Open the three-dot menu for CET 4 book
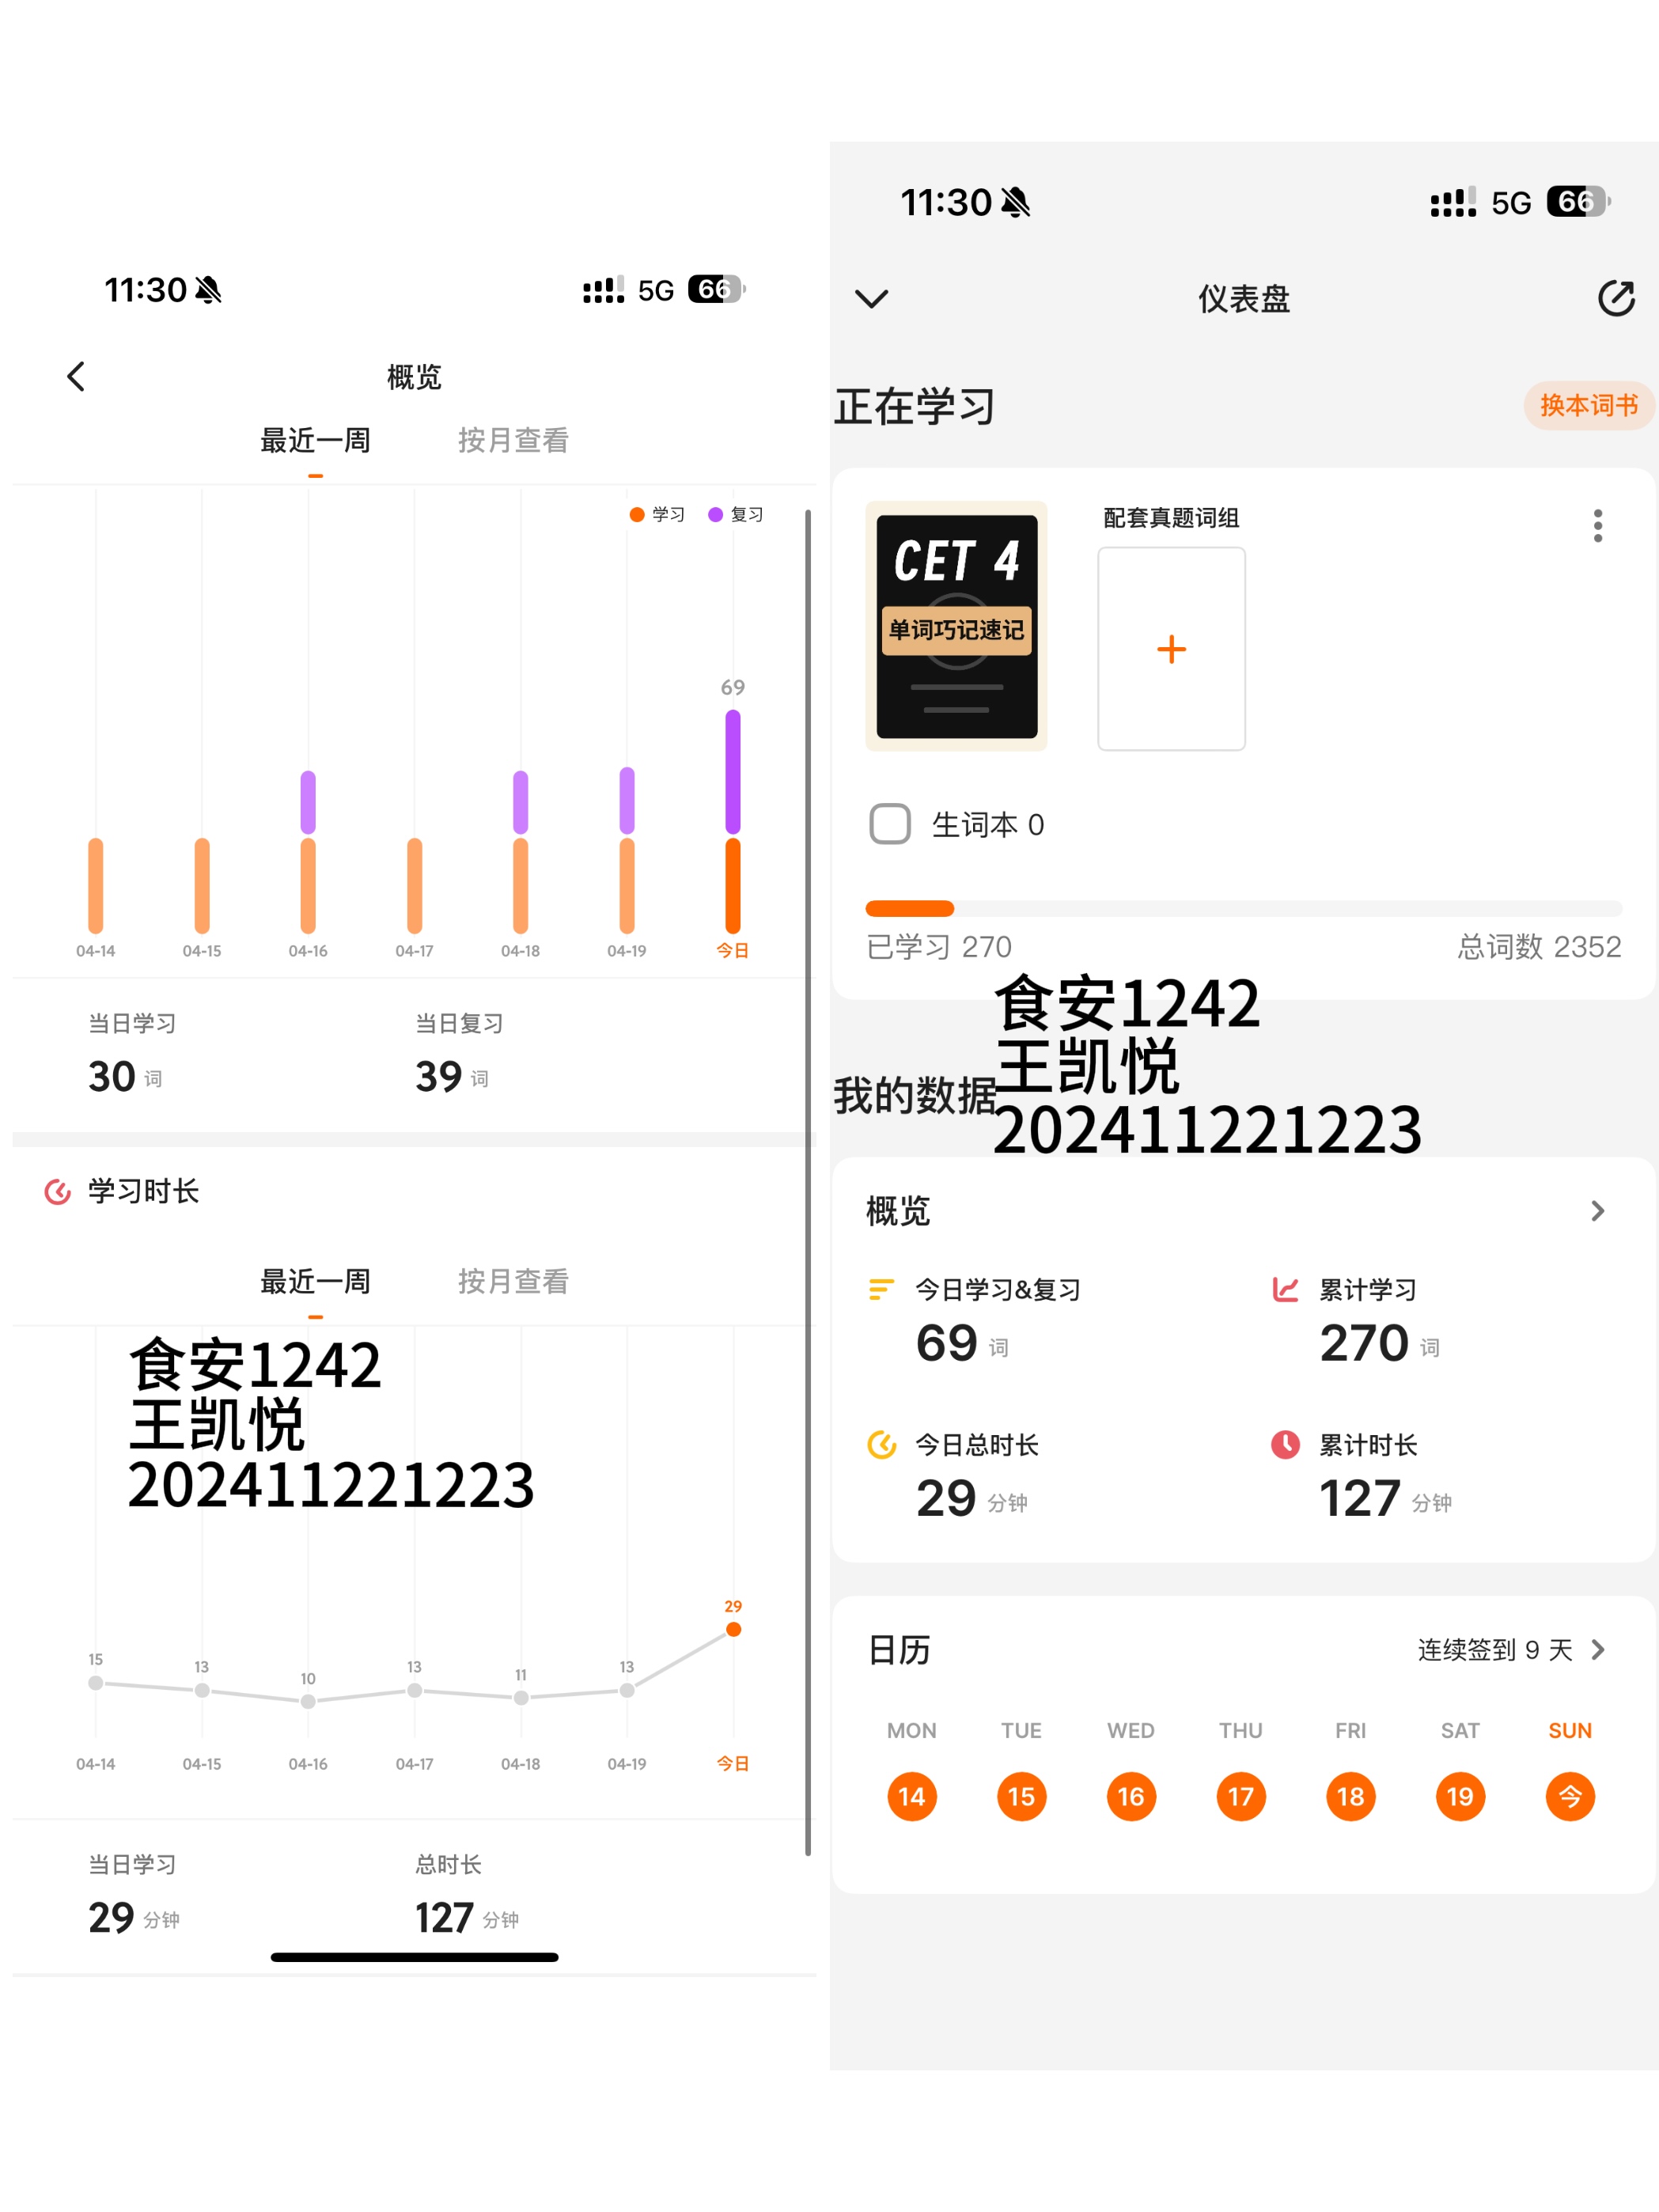 click(1597, 526)
